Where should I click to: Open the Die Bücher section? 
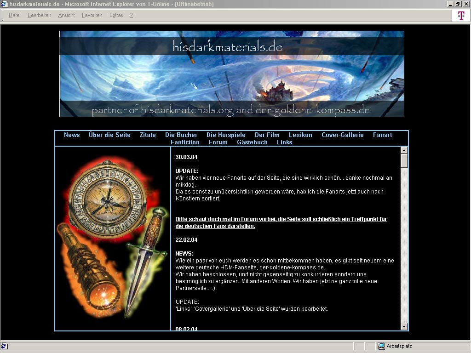(181, 135)
